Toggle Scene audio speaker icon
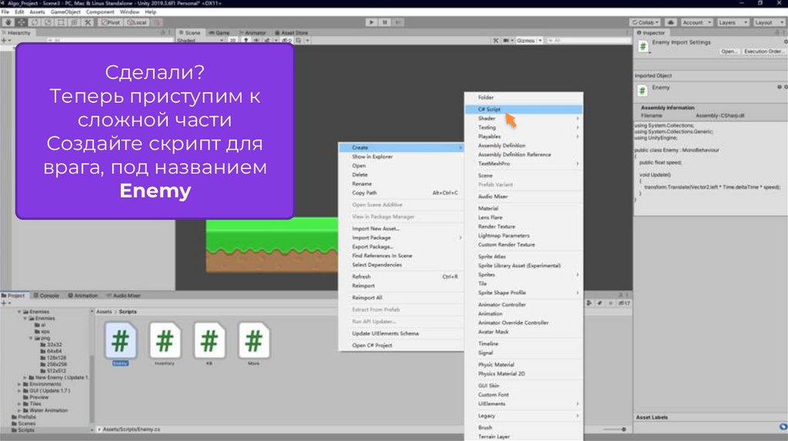The image size is (788, 441). [256, 40]
